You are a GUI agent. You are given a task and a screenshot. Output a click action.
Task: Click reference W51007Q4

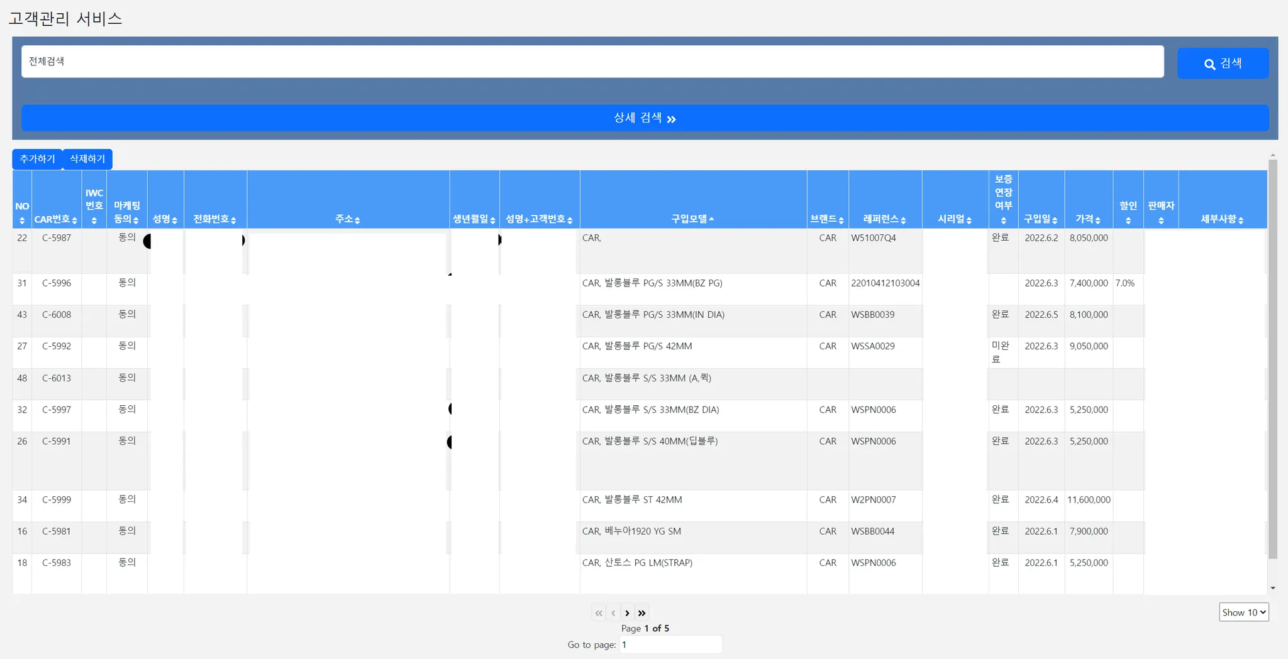pos(874,238)
